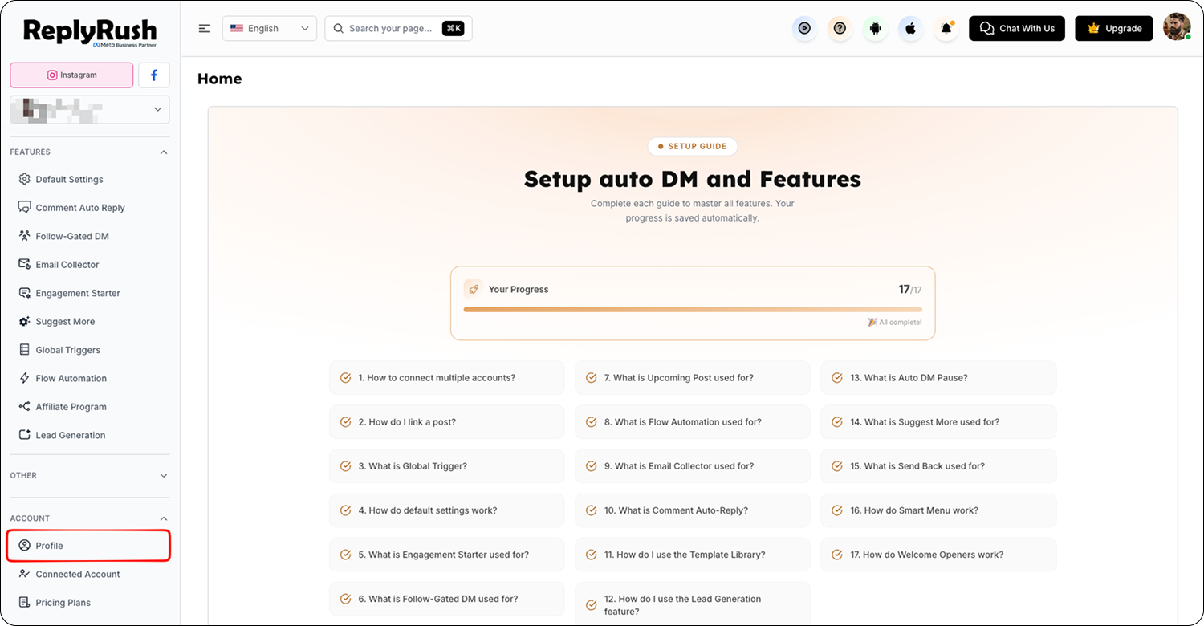This screenshot has height=626, width=1204.
Task: Open guide: How to connect multiple accounts
Action: pos(446,378)
